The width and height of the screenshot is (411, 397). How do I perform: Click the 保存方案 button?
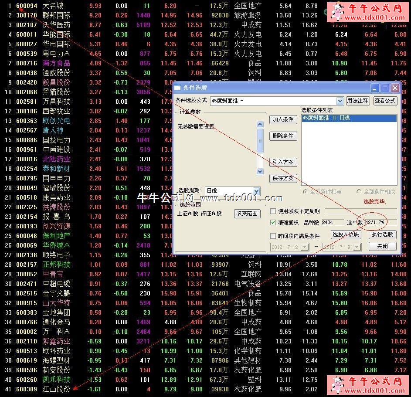click(x=283, y=178)
